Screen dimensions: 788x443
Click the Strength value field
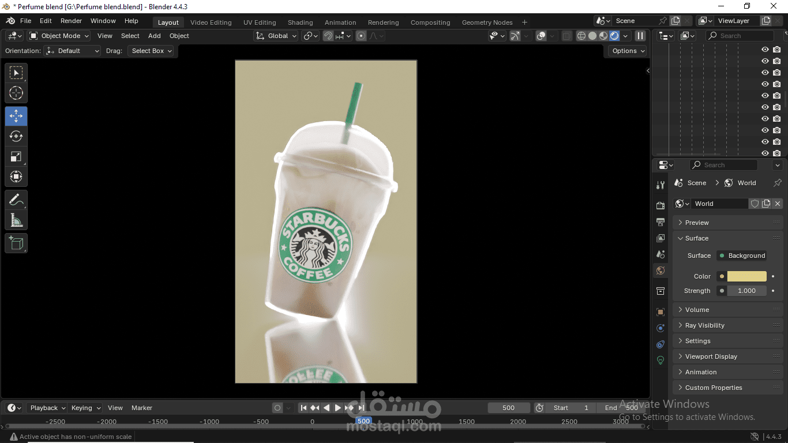coord(746,291)
